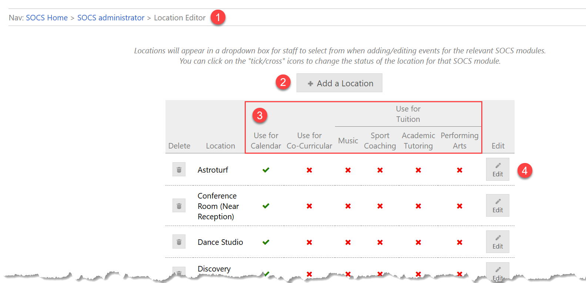Edit the Astroturf location

[x=498, y=170]
